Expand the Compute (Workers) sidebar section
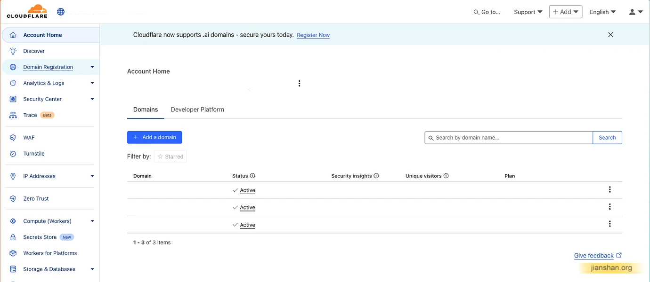The height and width of the screenshot is (282, 650). 92,221
